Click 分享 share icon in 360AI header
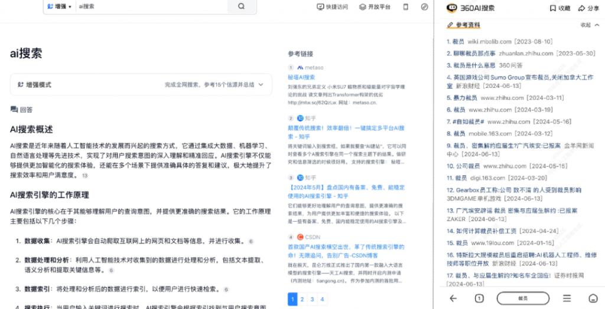 pos(581,8)
